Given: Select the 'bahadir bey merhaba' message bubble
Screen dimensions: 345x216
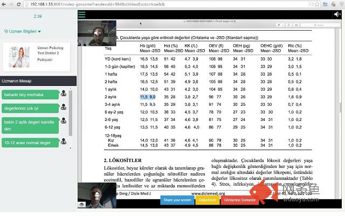Looking at the screenshot, I should (x=29, y=94).
